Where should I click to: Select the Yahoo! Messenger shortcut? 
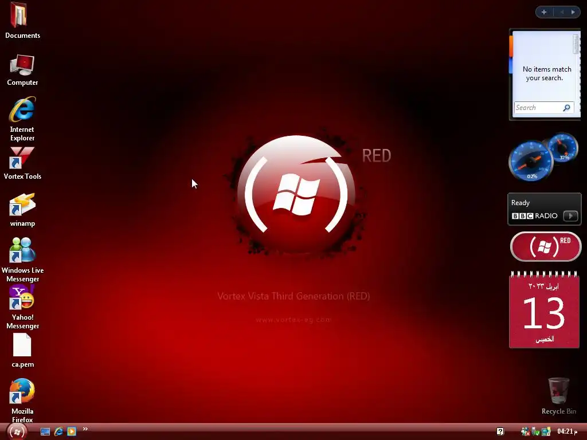(x=22, y=307)
